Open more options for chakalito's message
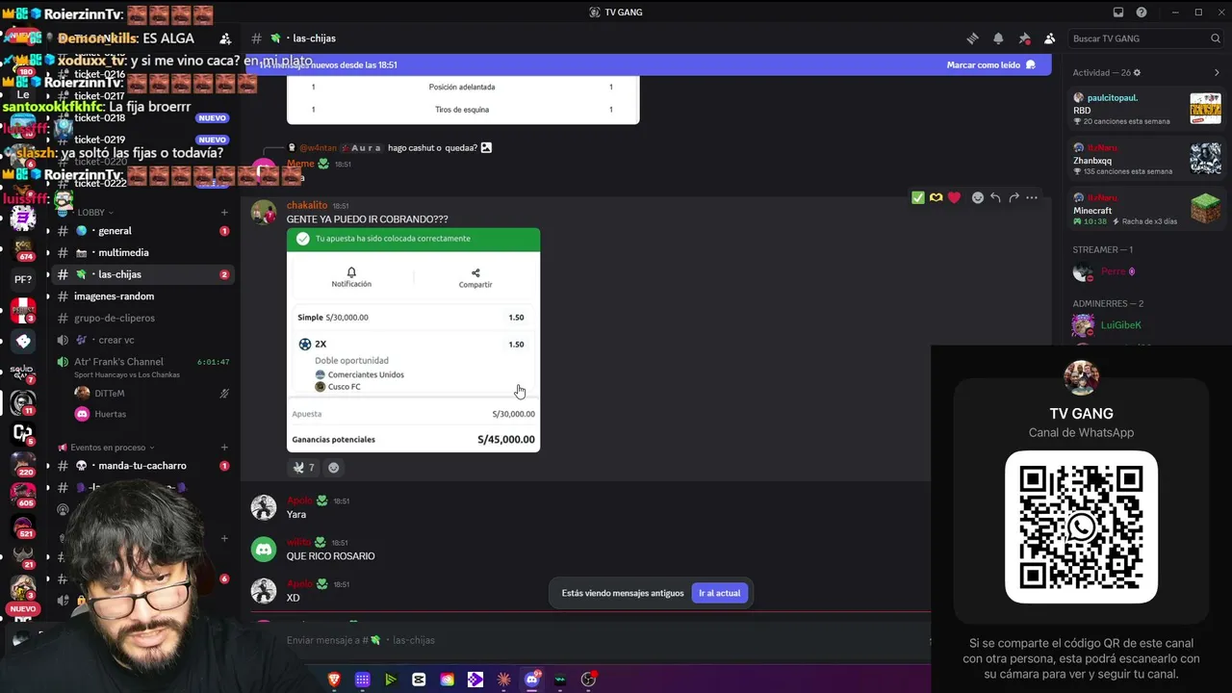The width and height of the screenshot is (1232, 693). (1032, 197)
